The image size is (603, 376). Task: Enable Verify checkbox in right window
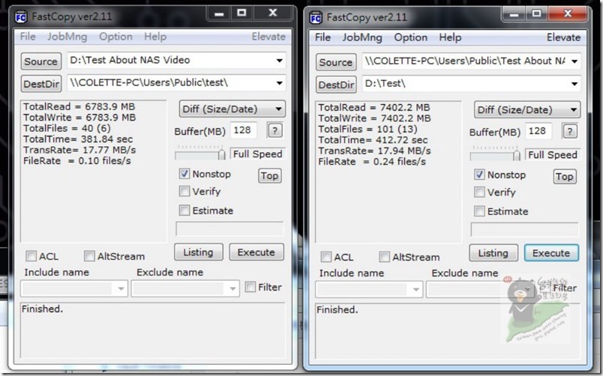479,192
